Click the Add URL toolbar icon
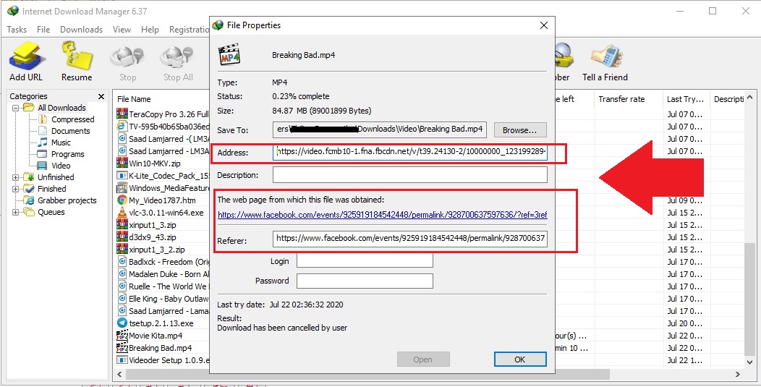Image resolution: width=761 pixels, height=387 pixels. (26, 57)
